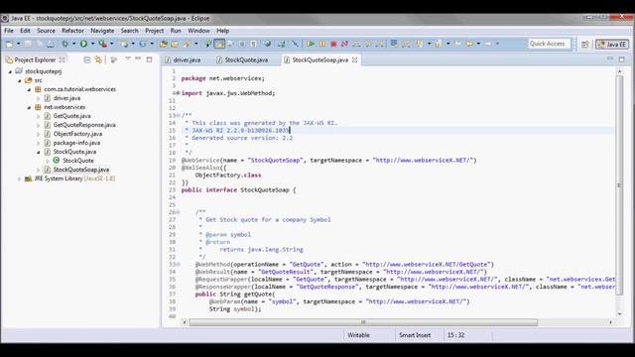This screenshot has height=357, width=635.
Task: Click the Smart Insert status bar entry
Action: click(x=415, y=335)
